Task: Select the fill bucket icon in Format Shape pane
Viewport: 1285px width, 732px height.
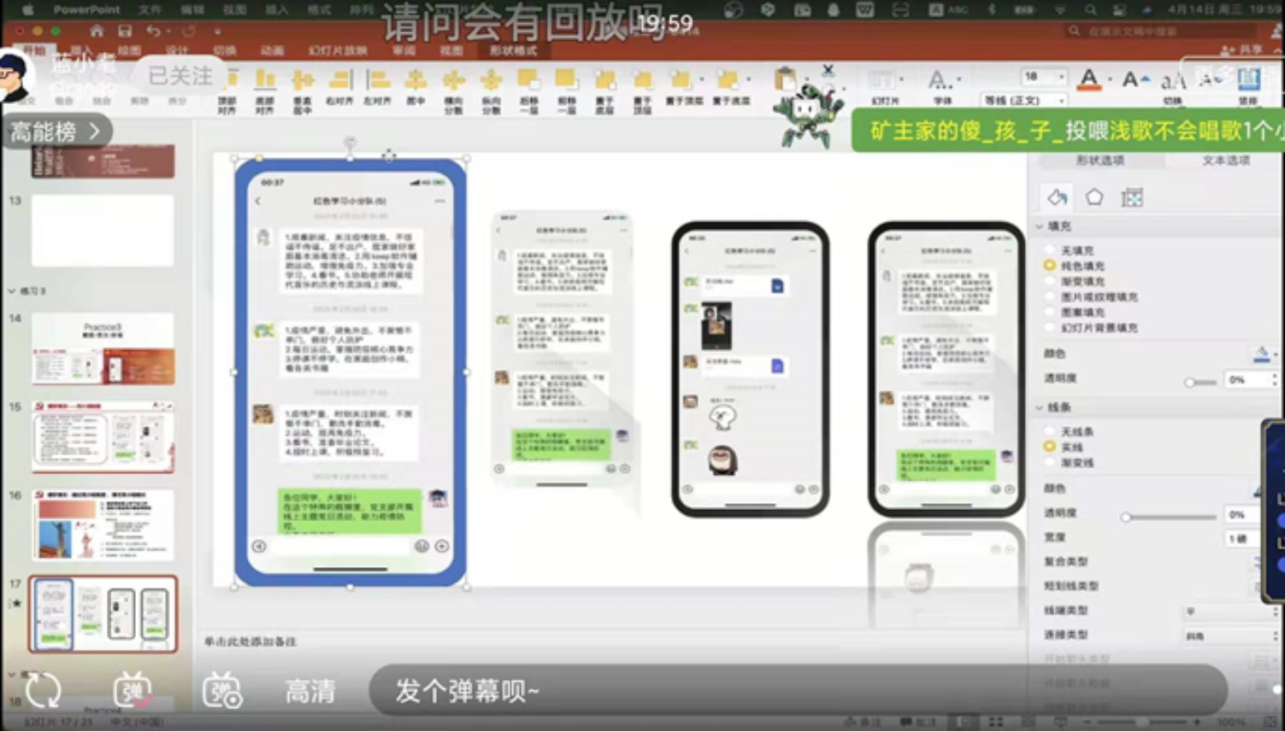Action: click(1056, 196)
